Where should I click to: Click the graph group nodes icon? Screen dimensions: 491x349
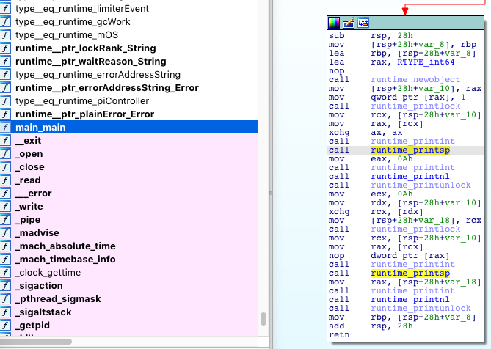(363, 23)
